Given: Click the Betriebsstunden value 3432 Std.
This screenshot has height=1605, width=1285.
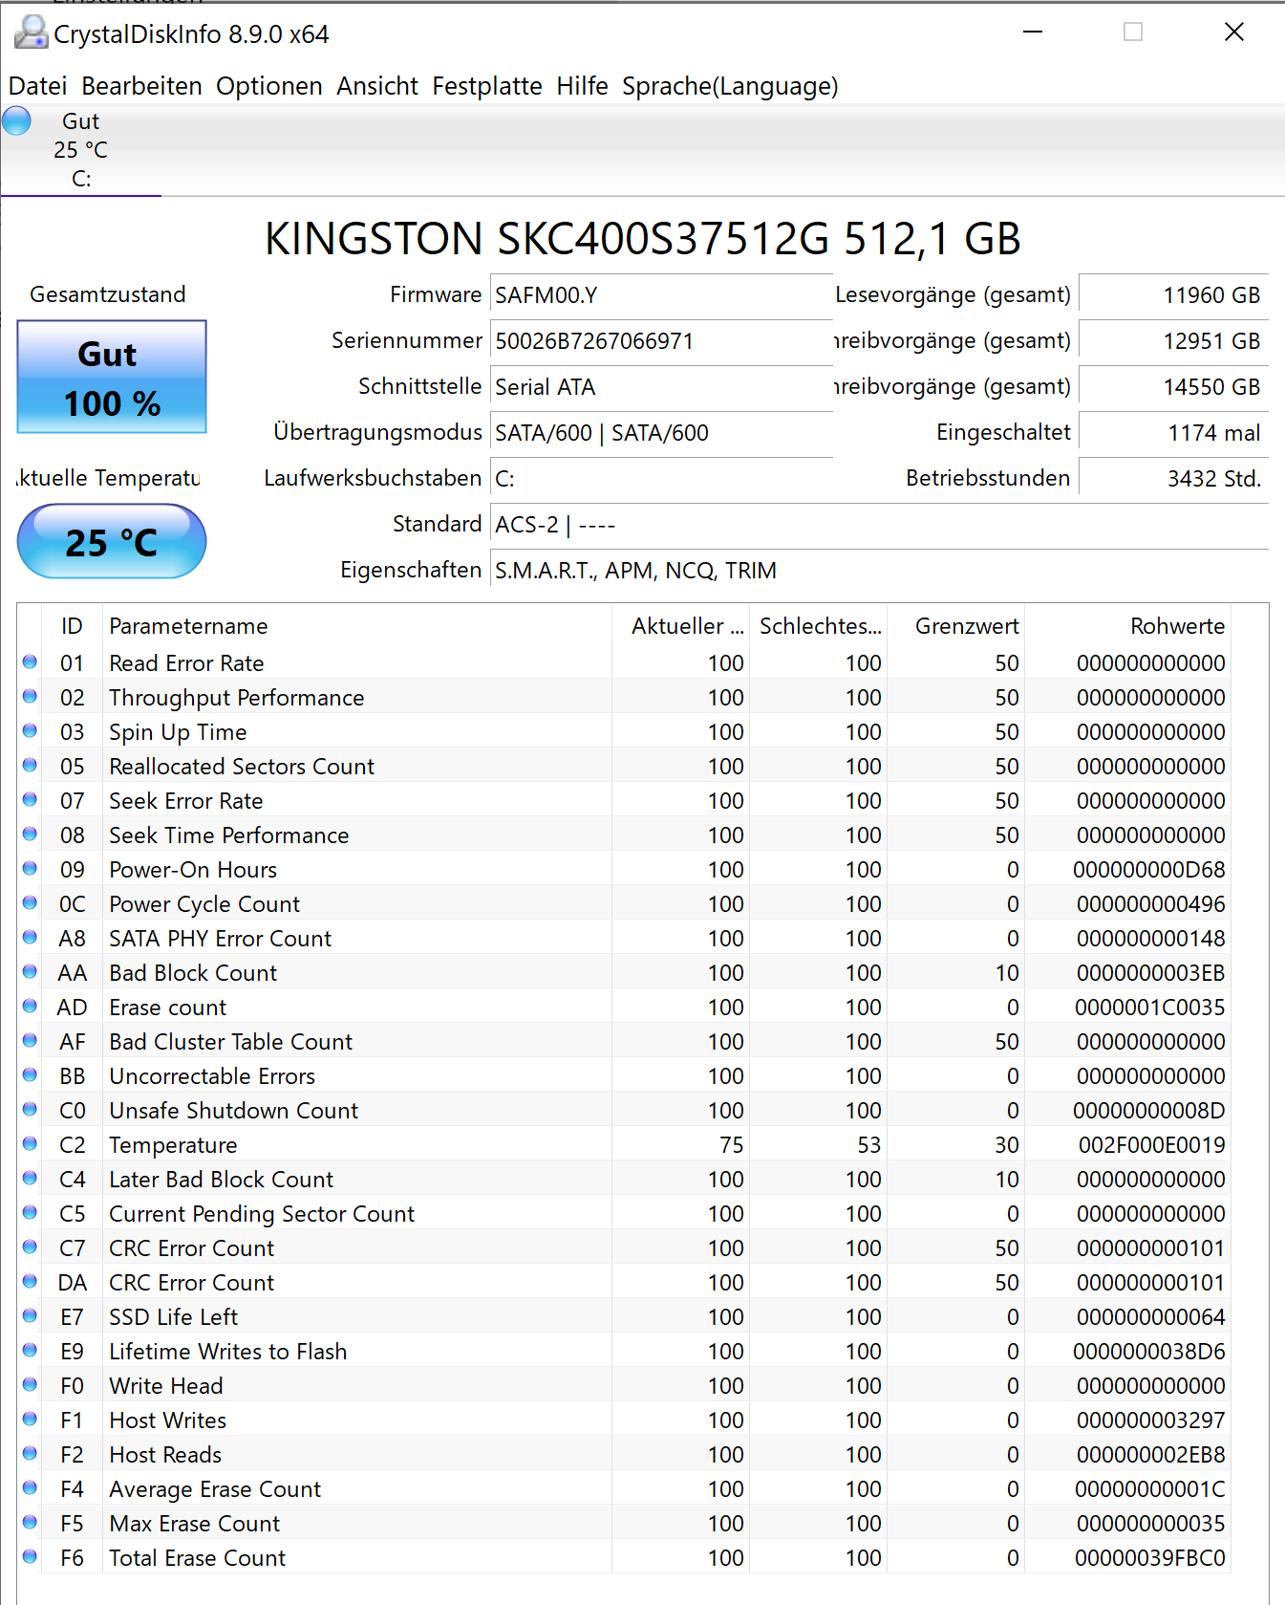Looking at the screenshot, I should pos(1173,479).
